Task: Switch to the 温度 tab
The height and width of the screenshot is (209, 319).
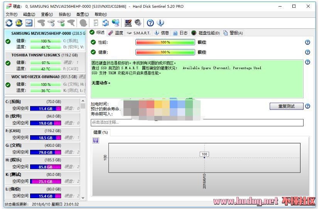Action: tap(116, 33)
